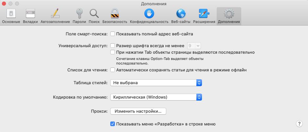Image resolution: width=308 pixels, height=132 pixels.
Task: Open the Кодировка по умолчанию dropdown
Action: (156, 97)
